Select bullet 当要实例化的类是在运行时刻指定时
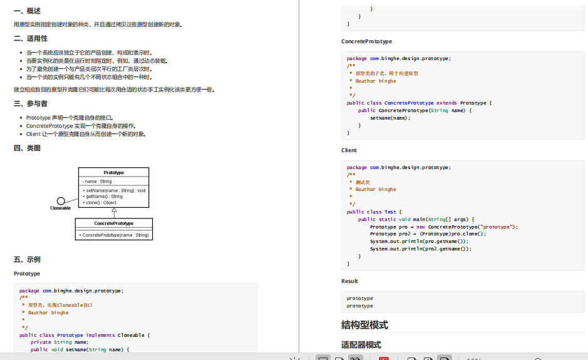Image resolution: width=588 pixels, height=360 pixels. click(x=97, y=61)
